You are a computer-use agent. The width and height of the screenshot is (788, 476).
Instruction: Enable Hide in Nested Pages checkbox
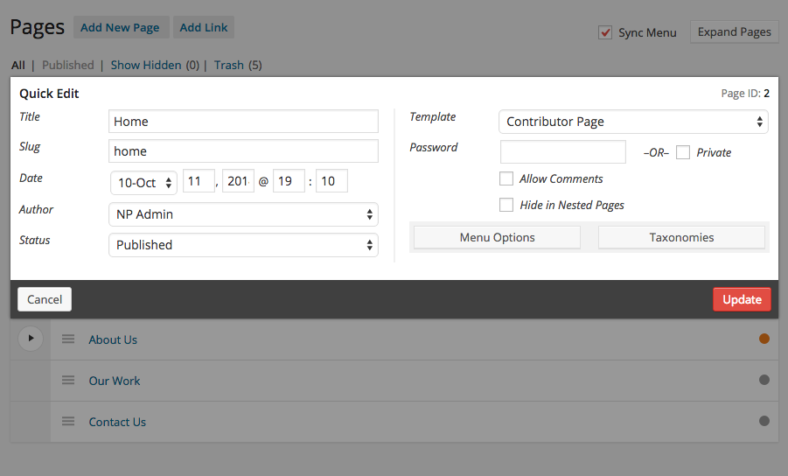(x=506, y=205)
